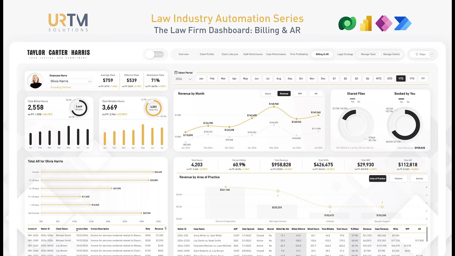The height and width of the screenshot is (256, 455).
Task: Click the Divorce & Separation revenue bar
Action: [x=225, y=203]
